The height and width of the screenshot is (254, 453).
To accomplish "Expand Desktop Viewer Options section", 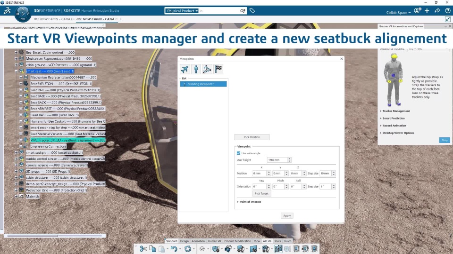I will 397,133.
